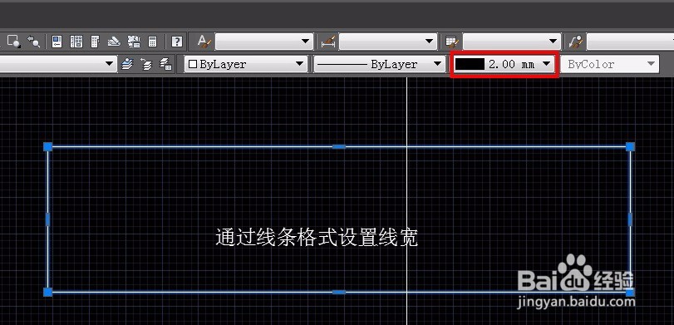The height and width of the screenshot is (325, 674).
Task: Click the text 通过线条格式设置线宽
Action: (317, 237)
